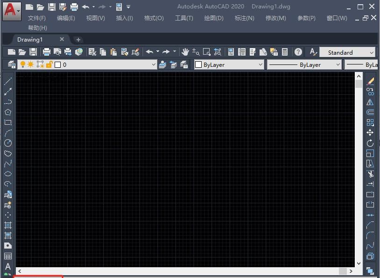
Task: Toggle the lock icon for layer 0
Action: pos(49,64)
